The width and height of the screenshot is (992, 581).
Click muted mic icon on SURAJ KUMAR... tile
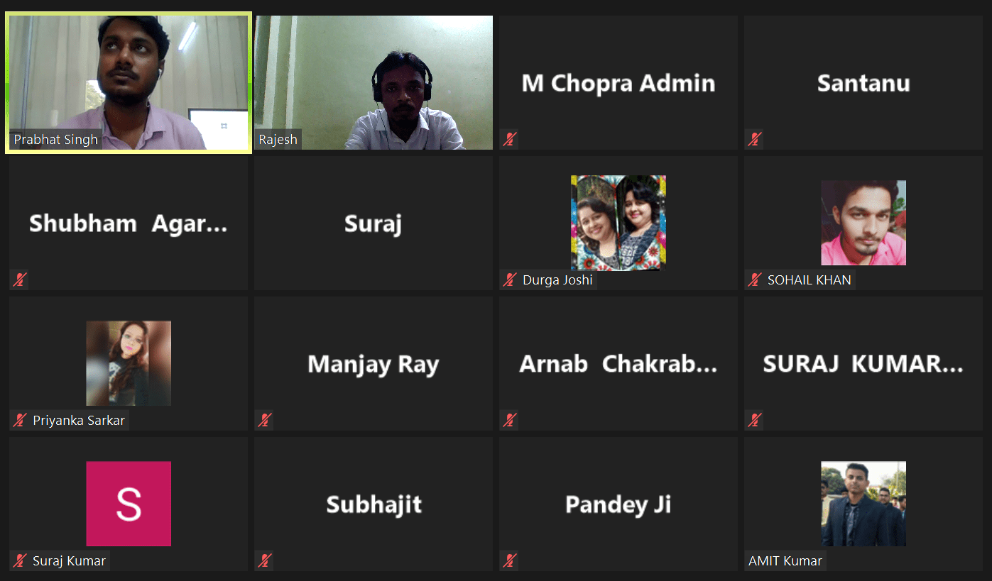754,420
